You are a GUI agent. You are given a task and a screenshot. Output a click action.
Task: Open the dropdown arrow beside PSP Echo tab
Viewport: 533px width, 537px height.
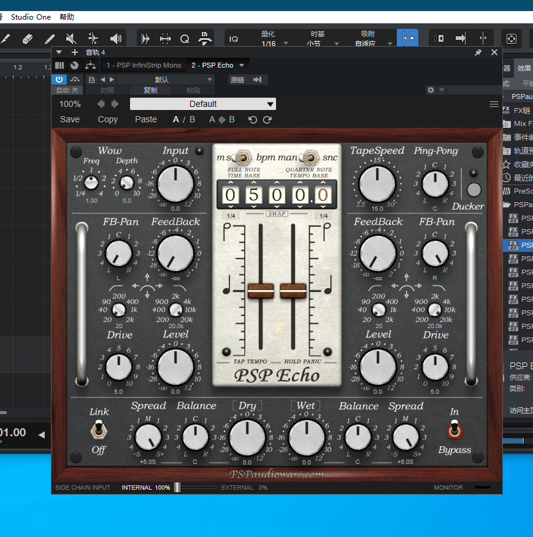coord(242,65)
